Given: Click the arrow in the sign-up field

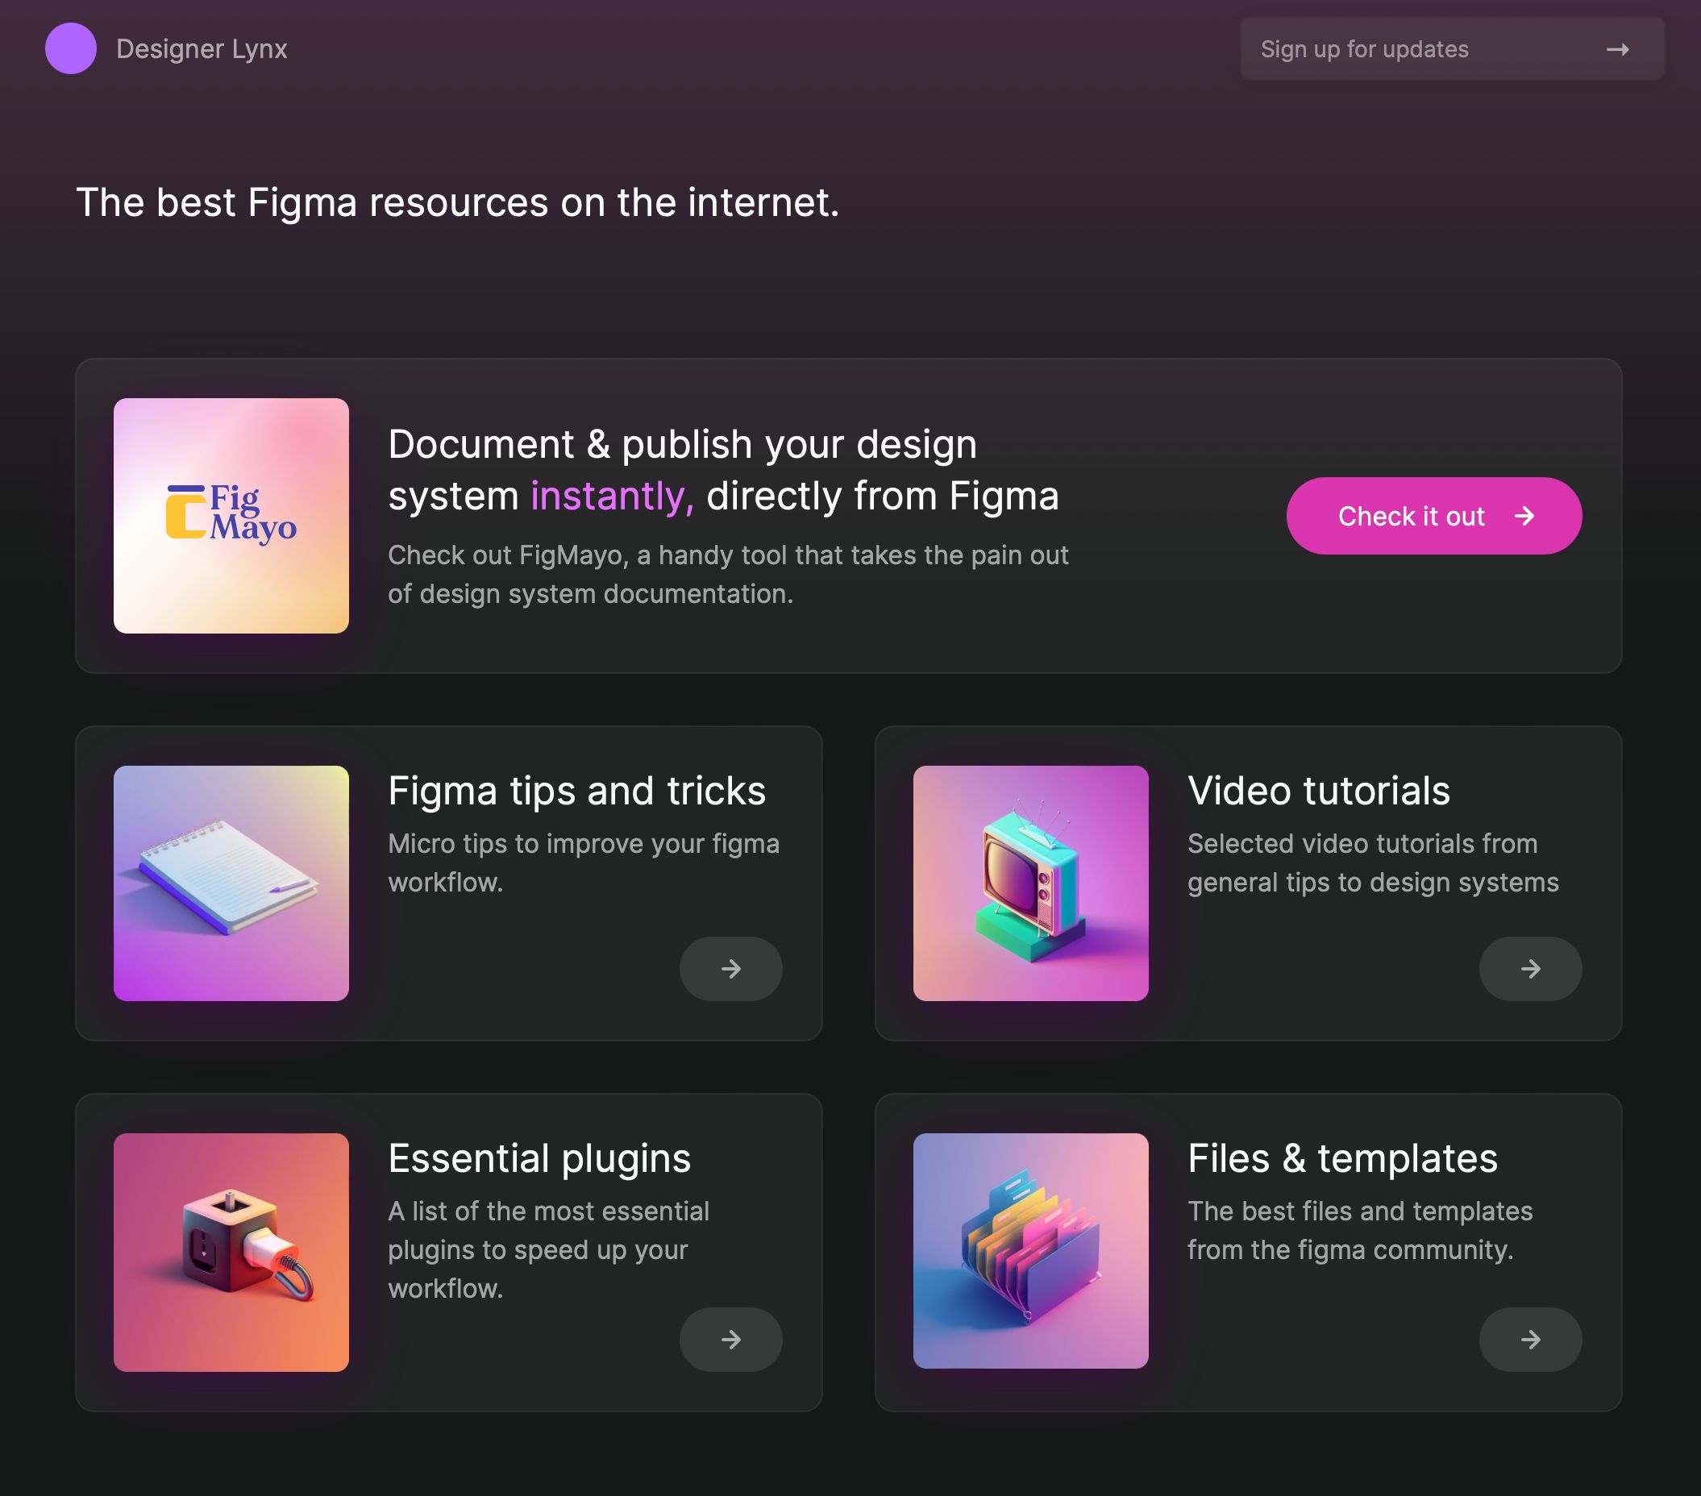Looking at the screenshot, I should [1617, 49].
